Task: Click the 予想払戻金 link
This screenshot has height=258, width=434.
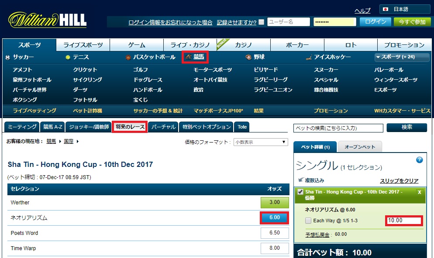Action: (317, 234)
